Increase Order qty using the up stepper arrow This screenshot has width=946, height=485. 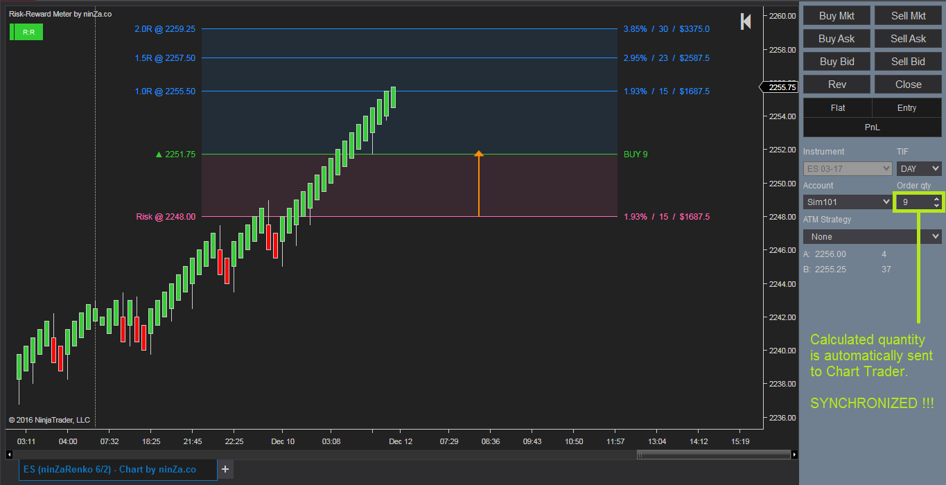pyautogui.click(x=936, y=199)
